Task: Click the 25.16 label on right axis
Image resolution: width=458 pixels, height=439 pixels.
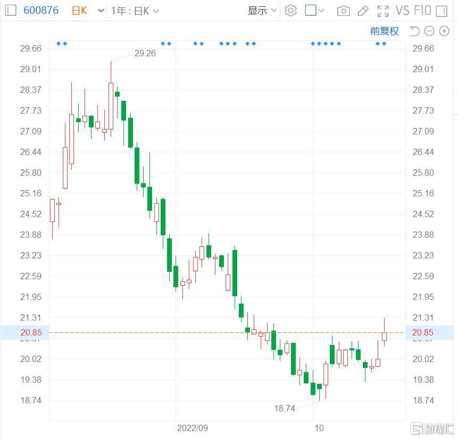Action: coord(423,193)
